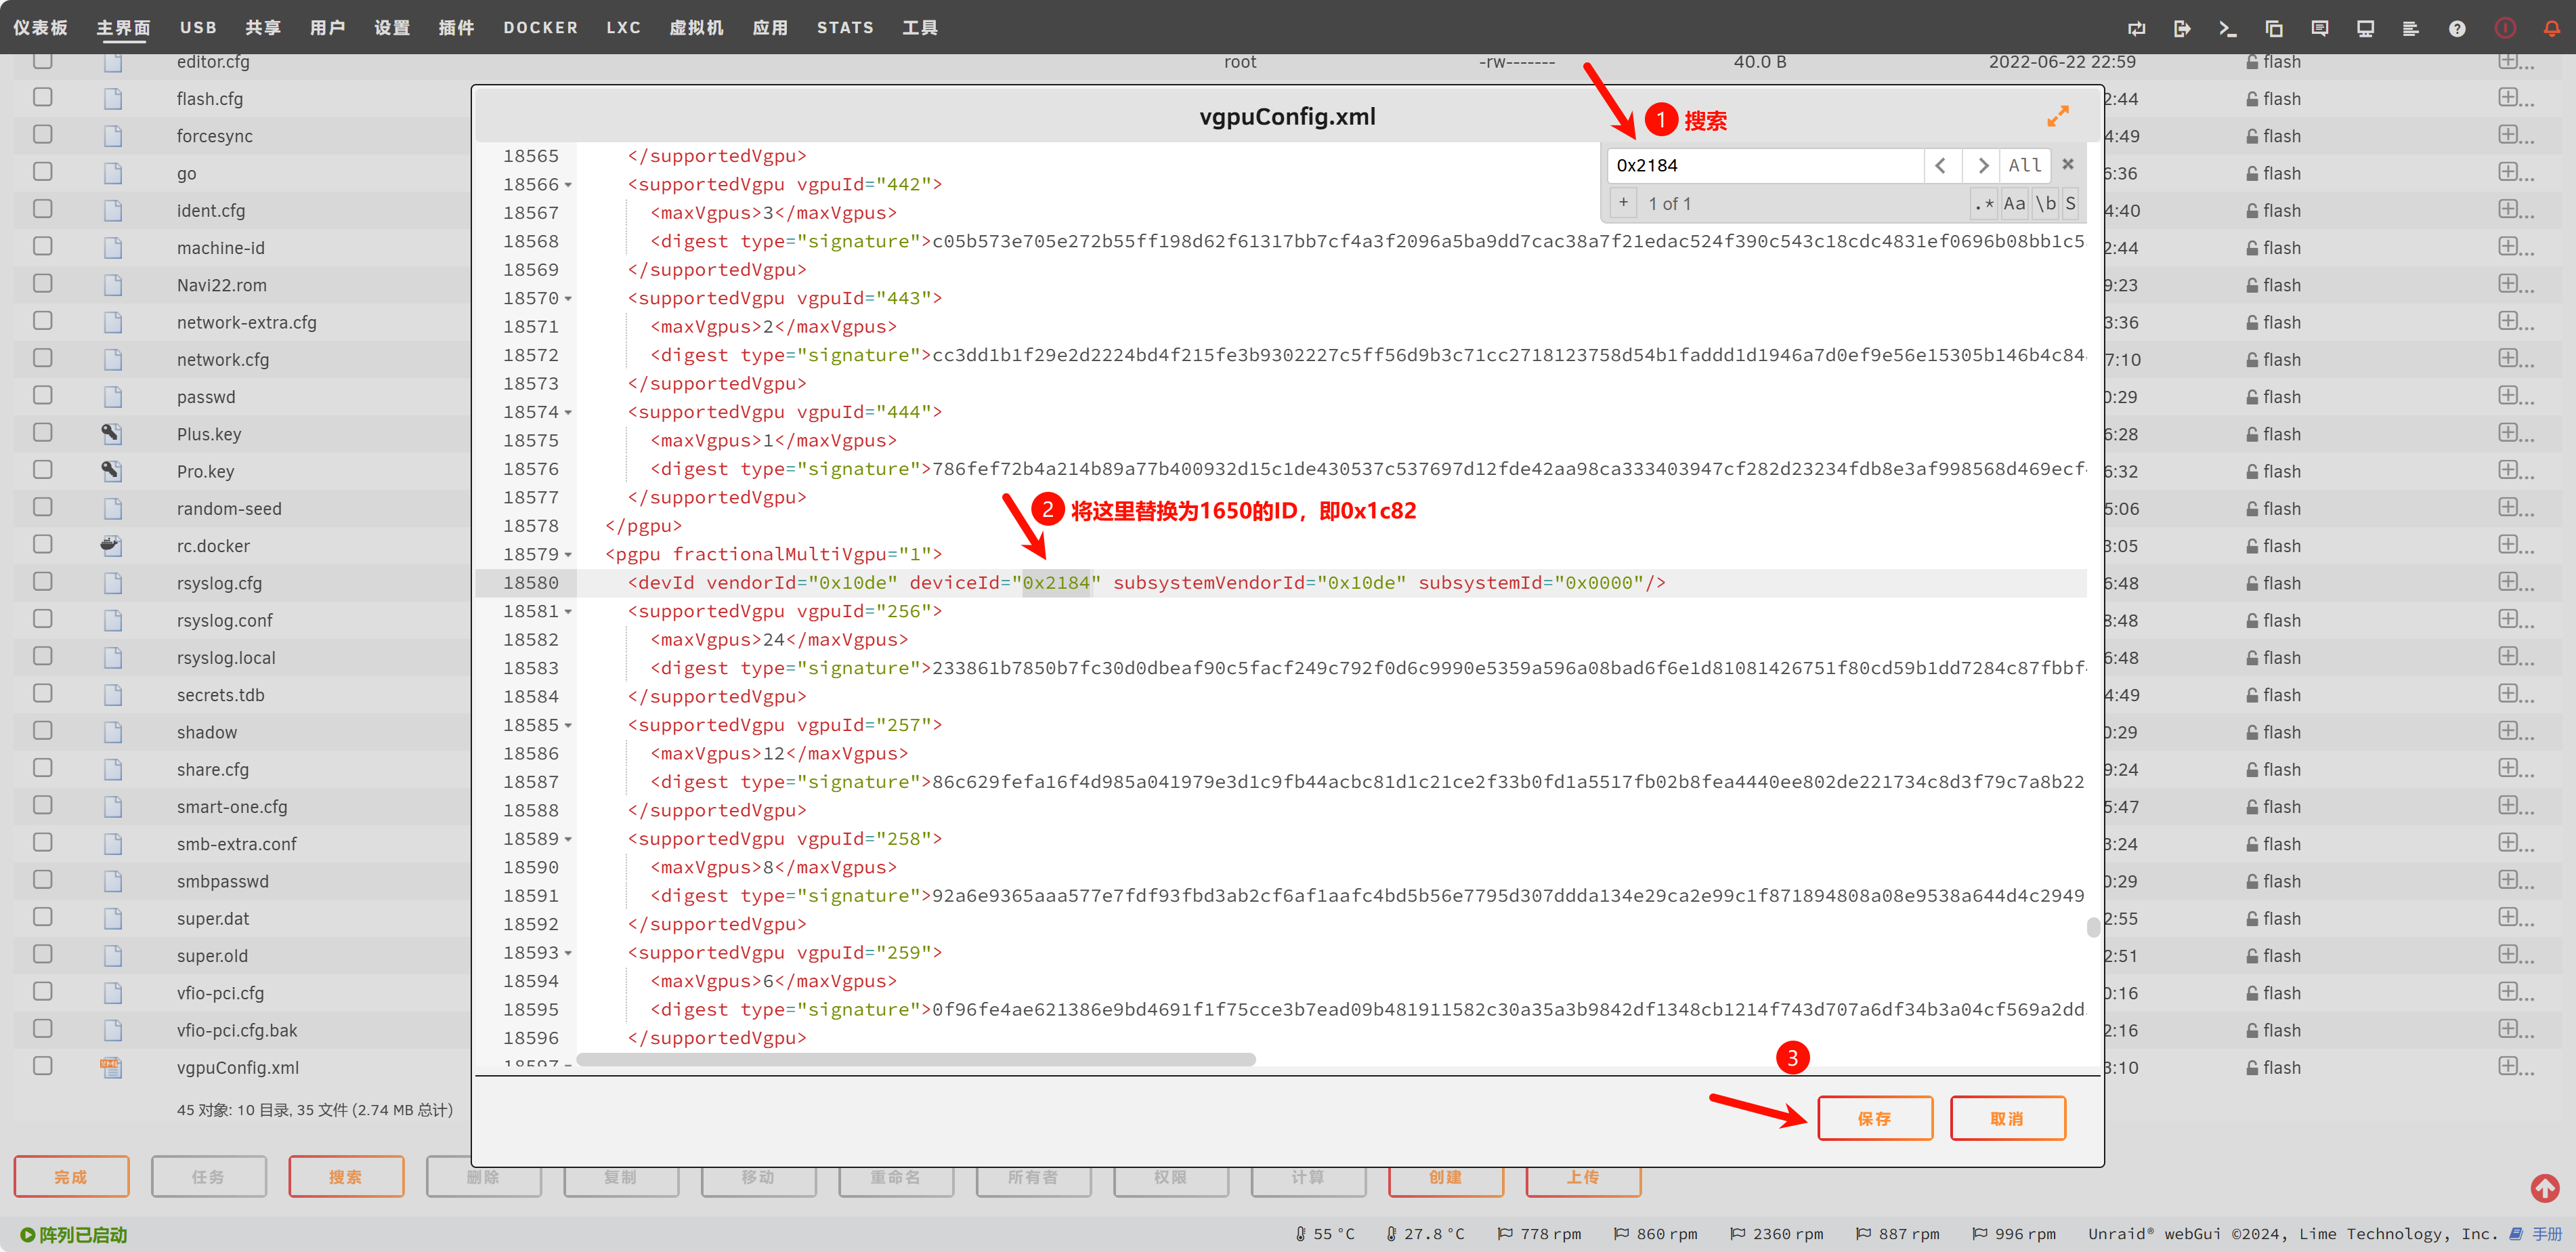Tick the checkbox next to flash.cfg
The width and height of the screenshot is (2576, 1252).
pyautogui.click(x=43, y=98)
